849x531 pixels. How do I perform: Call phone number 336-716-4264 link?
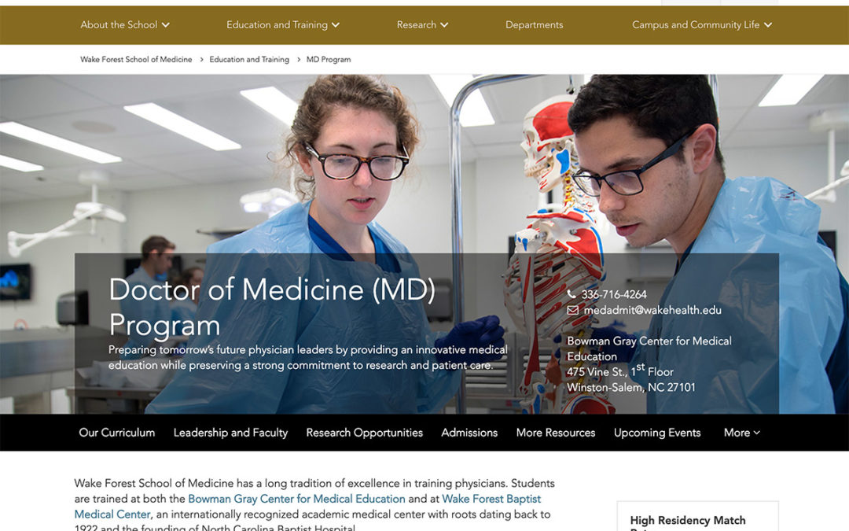tap(614, 294)
